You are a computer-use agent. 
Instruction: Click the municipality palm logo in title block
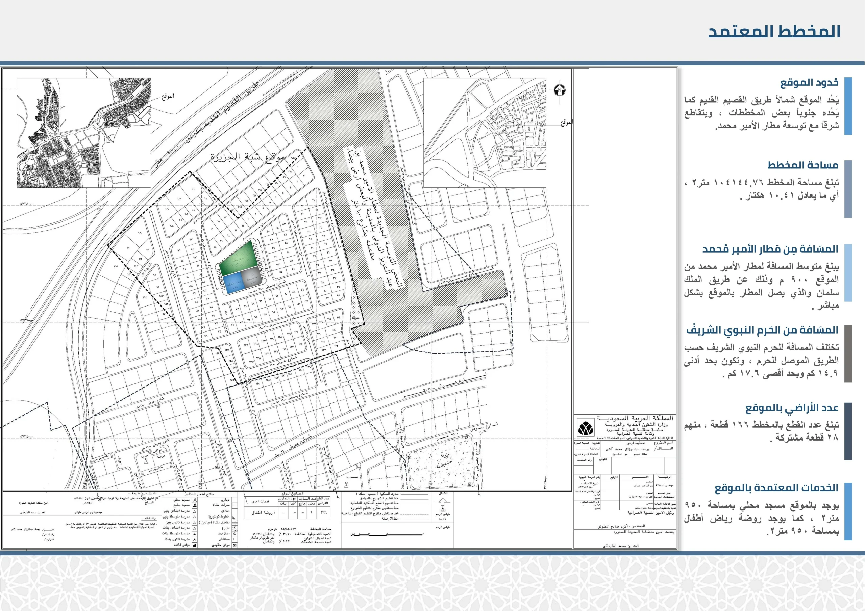click(x=586, y=428)
